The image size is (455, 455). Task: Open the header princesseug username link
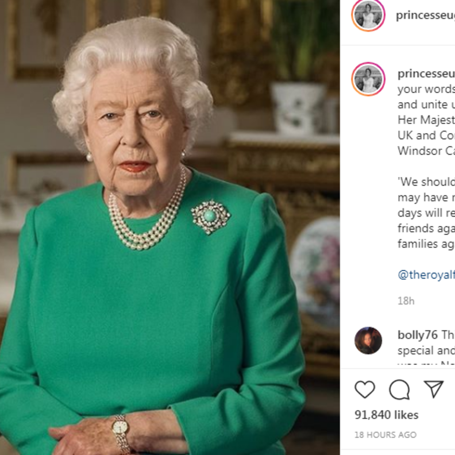(425, 16)
